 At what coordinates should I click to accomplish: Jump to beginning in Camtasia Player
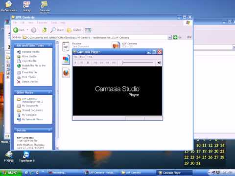(x=95, y=63)
